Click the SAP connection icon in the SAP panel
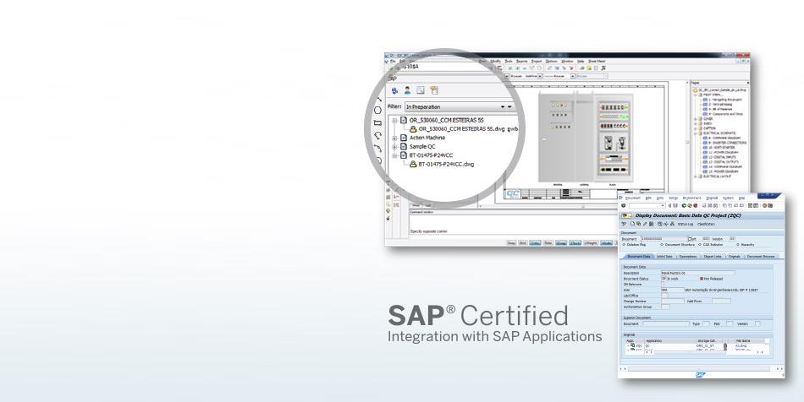 pyautogui.click(x=394, y=90)
